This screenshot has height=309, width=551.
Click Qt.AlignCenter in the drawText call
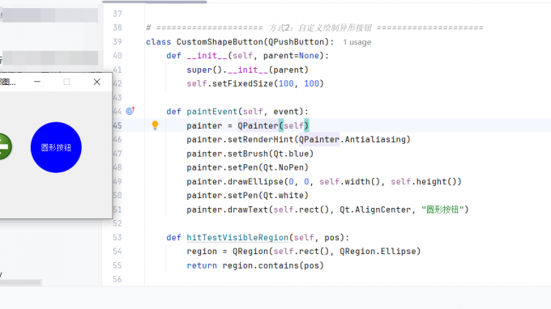[375, 210]
